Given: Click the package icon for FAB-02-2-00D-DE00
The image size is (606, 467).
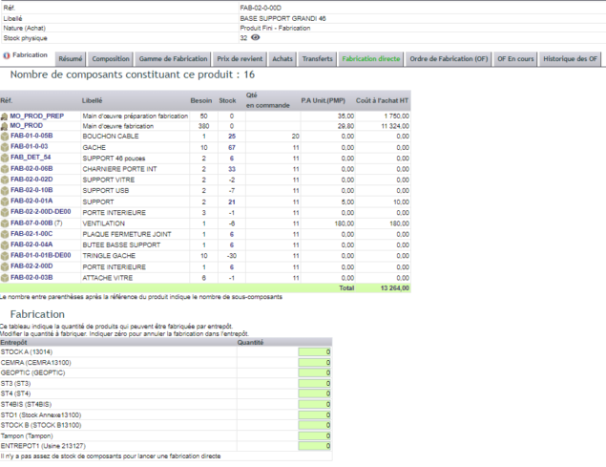Looking at the screenshot, I should point(4,212).
